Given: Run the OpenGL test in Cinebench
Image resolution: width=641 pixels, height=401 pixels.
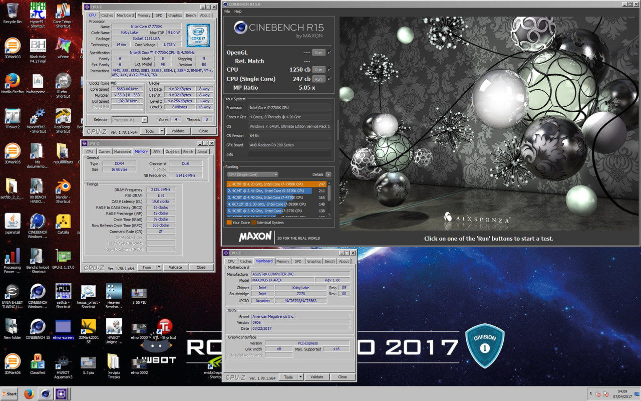Looking at the screenshot, I should coord(318,53).
